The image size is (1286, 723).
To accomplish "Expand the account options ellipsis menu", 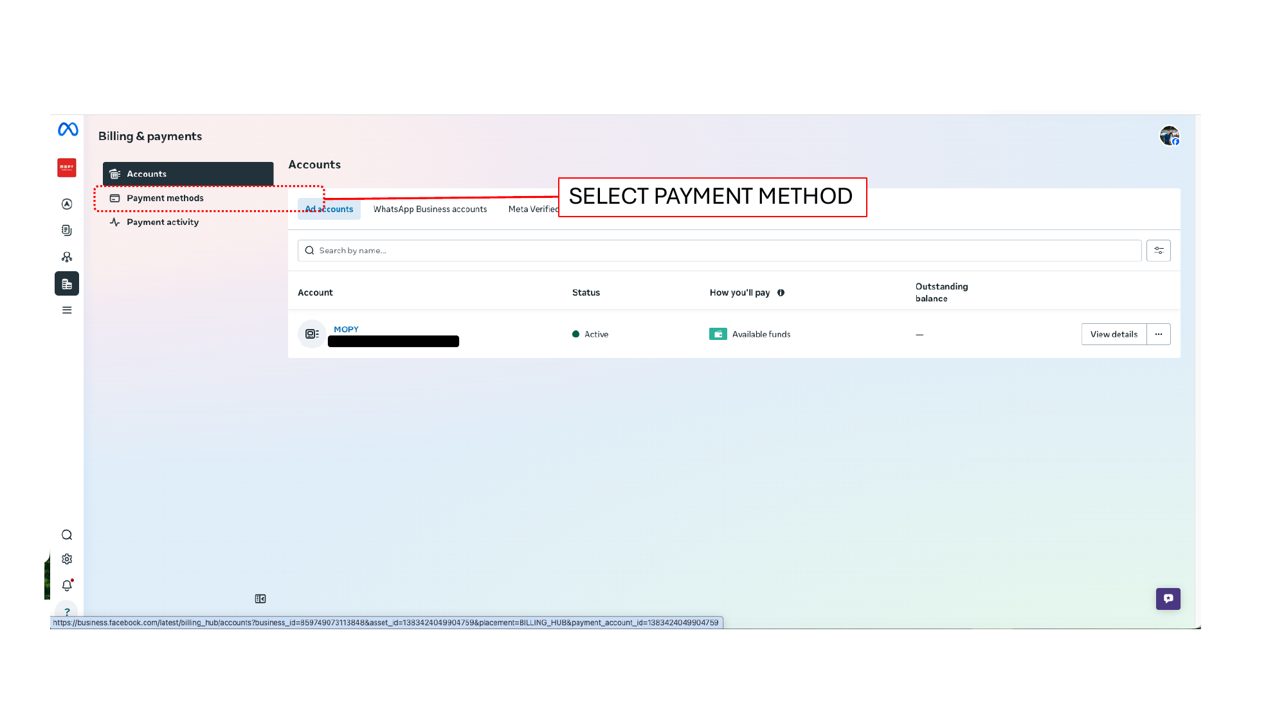I will click(1159, 334).
